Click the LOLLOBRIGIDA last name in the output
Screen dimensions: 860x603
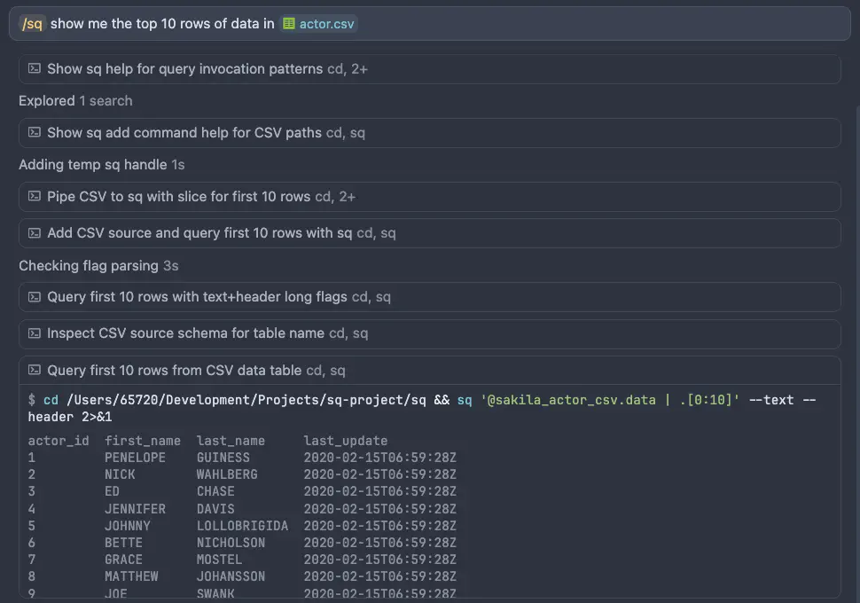242,526
